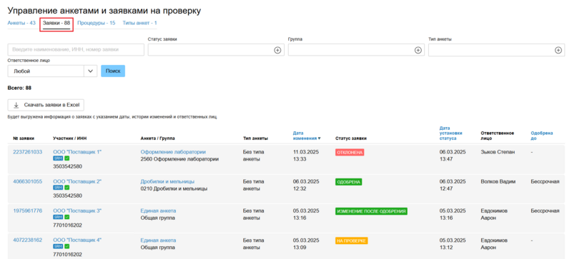Focus the name, ИНН, request number search field
This screenshot has height=259, width=572.
(76, 49)
